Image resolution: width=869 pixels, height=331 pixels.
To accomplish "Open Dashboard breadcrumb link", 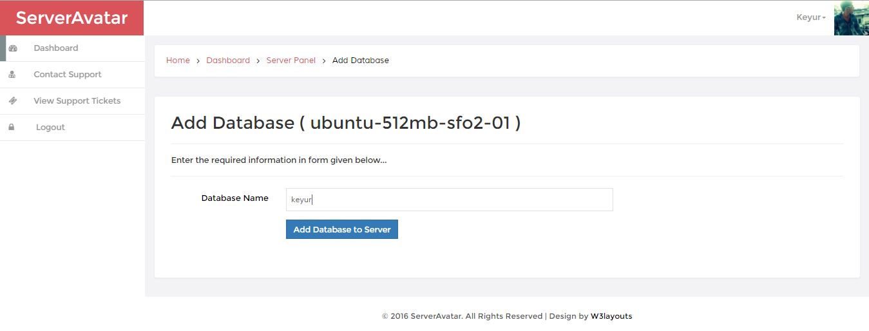I will 228,61.
